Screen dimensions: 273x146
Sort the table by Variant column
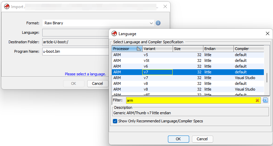point(157,49)
